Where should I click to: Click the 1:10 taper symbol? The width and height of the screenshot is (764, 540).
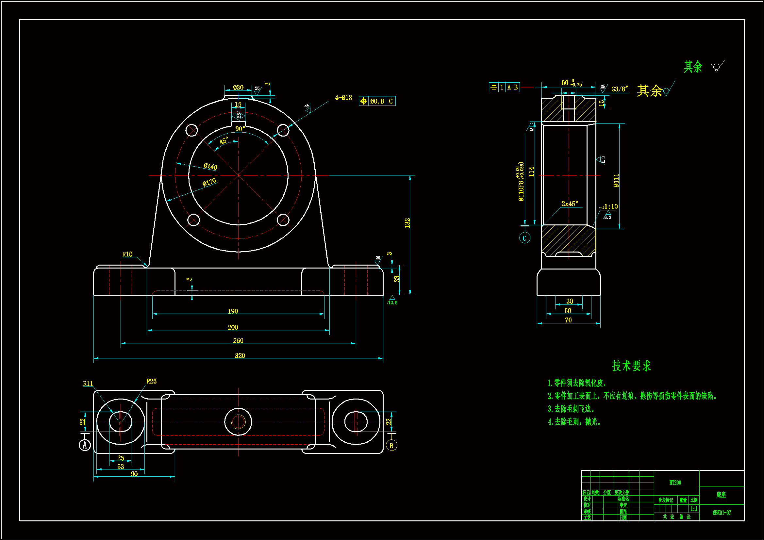[608, 206]
